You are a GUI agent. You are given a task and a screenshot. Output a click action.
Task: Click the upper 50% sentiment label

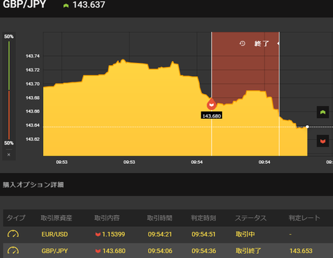[x=9, y=37]
